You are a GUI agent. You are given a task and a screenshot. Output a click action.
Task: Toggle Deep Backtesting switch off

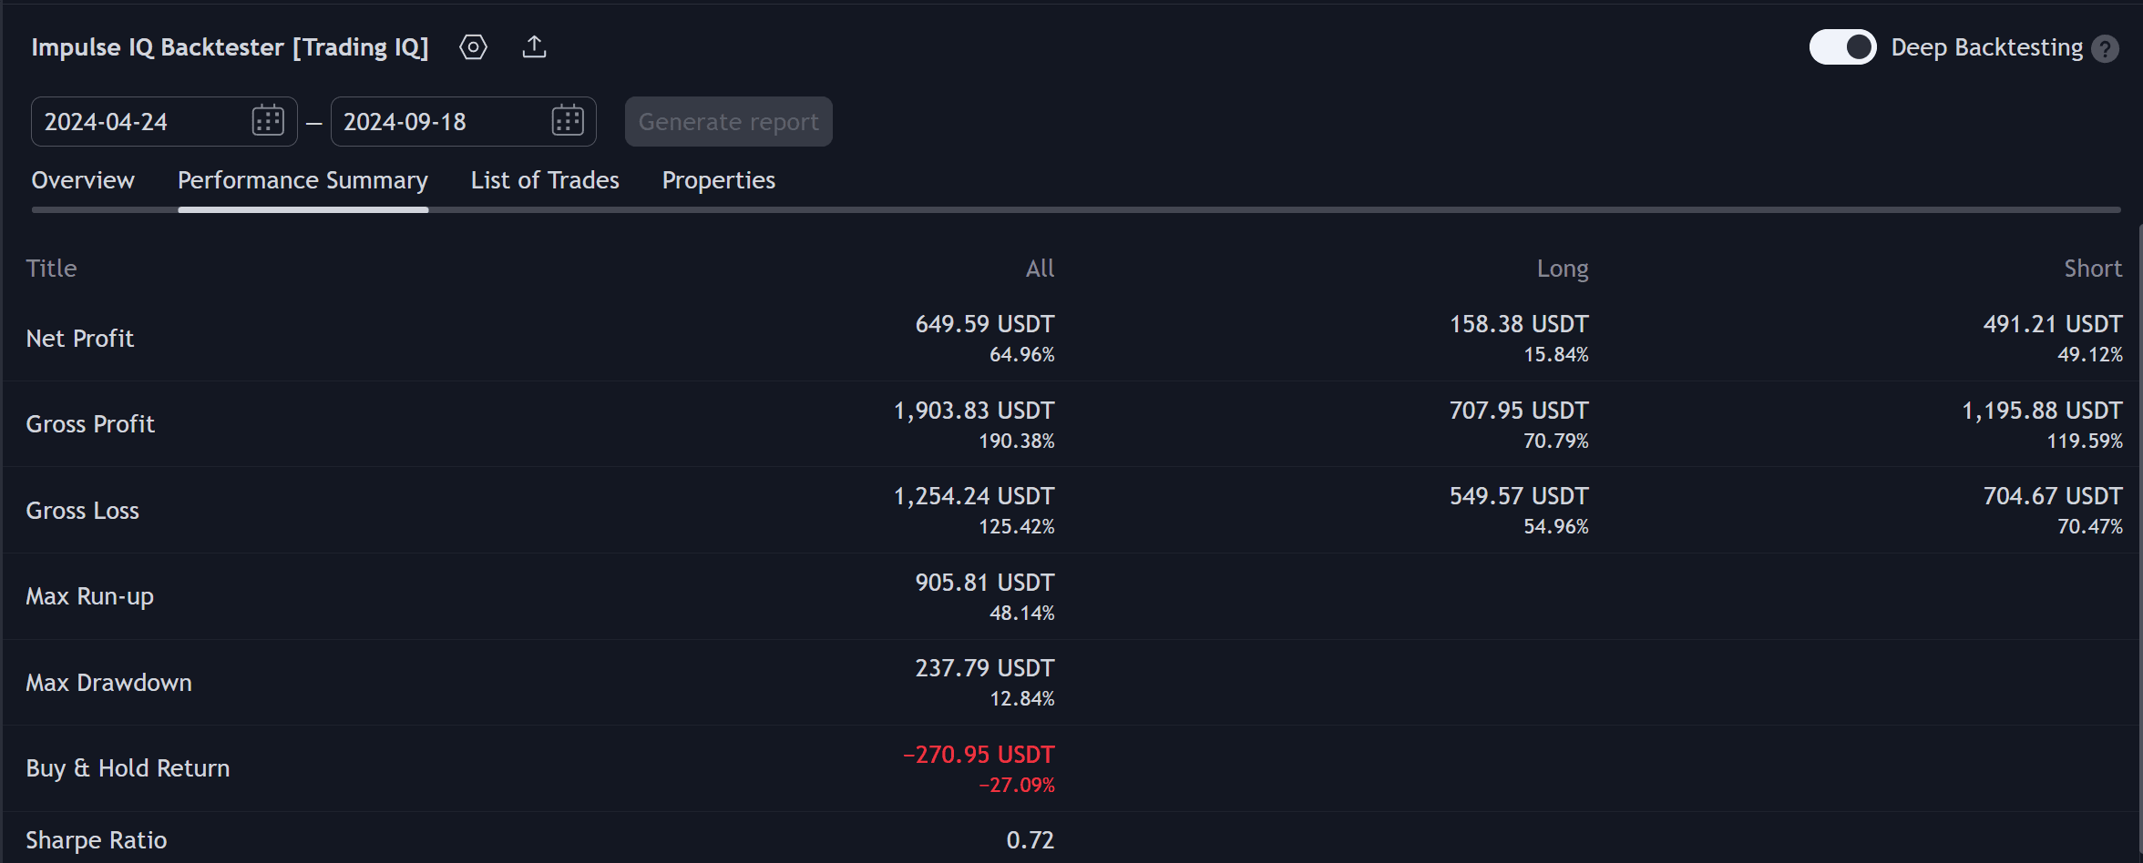(1841, 47)
